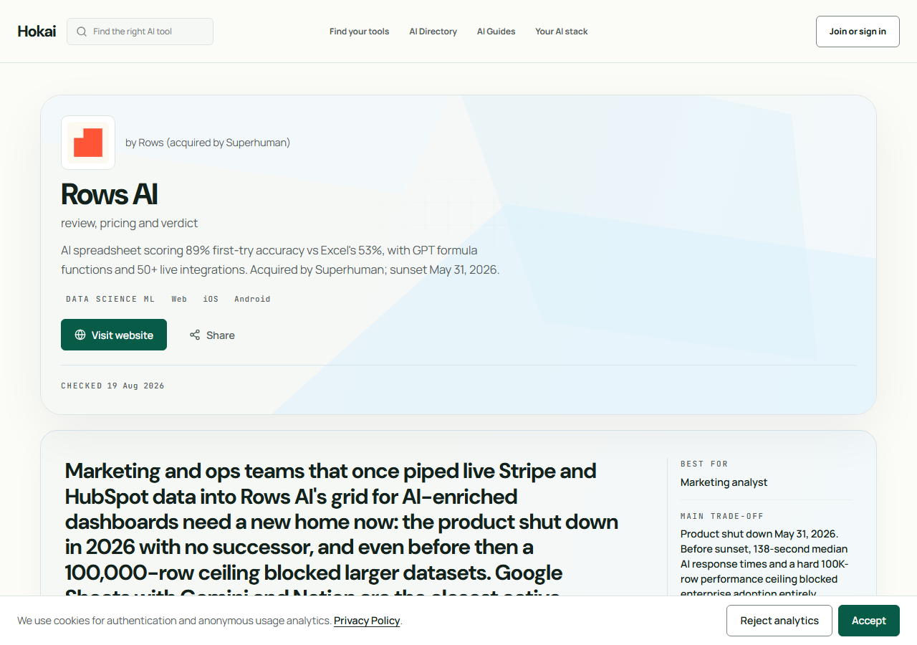Open the AI Directory page
917x645 pixels.
[x=433, y=32]
